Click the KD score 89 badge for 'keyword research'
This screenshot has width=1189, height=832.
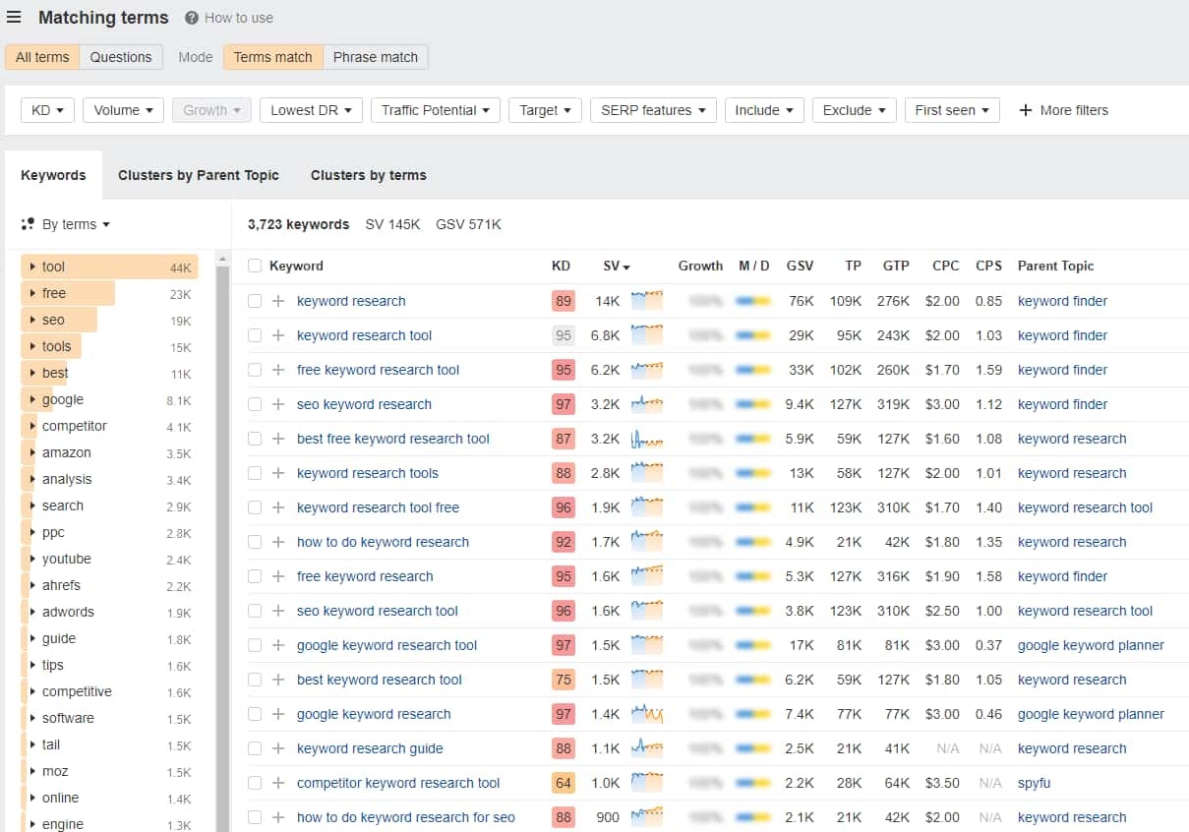[x=564, y=301]
